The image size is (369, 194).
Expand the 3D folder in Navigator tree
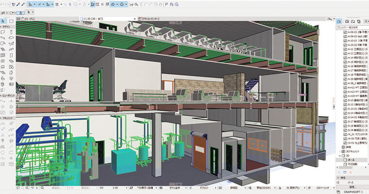[x=340, y=155]
